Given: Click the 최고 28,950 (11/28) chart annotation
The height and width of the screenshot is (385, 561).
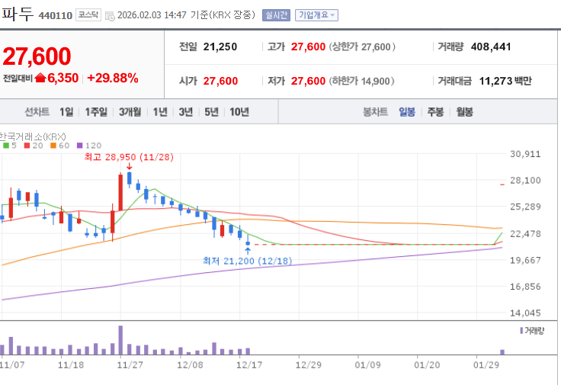Looking at the screenshot, I should pos(129,157).
